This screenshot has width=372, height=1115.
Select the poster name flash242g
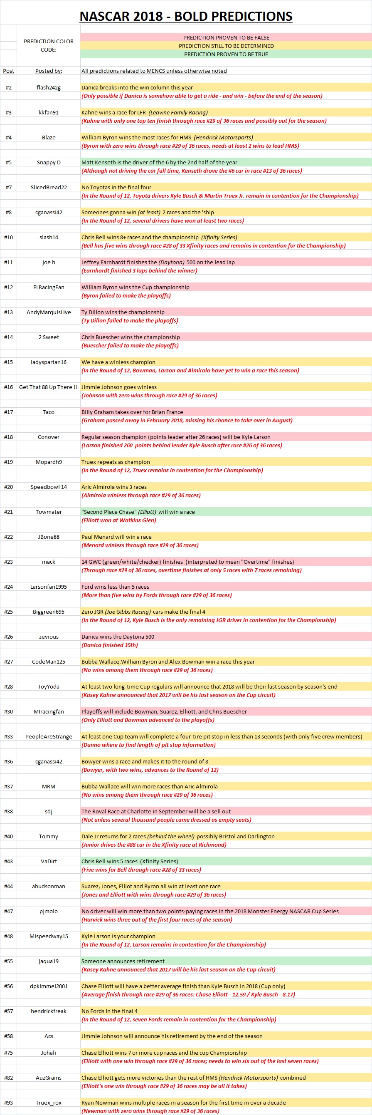49,87
